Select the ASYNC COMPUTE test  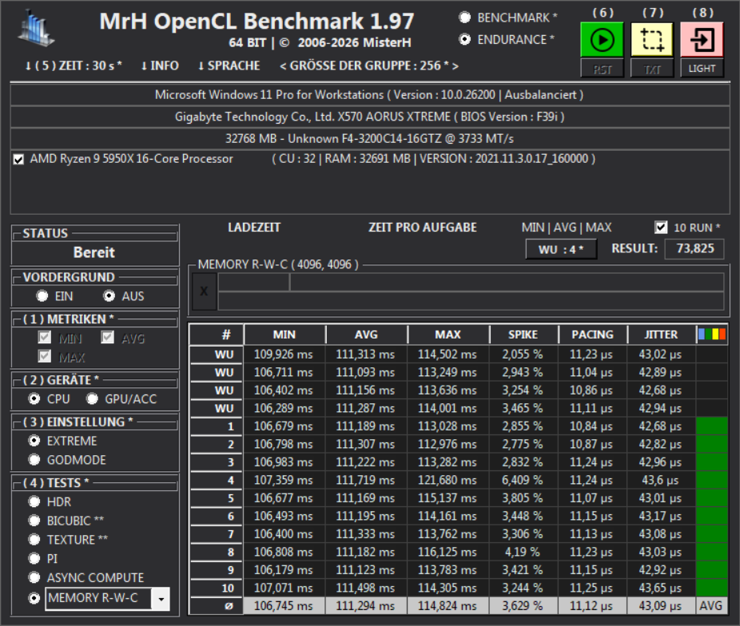click(34, 577)
